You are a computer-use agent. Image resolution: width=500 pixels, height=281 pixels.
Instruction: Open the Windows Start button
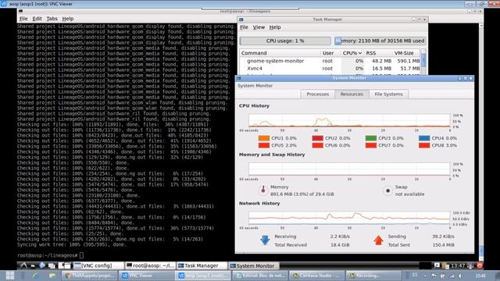(9, 276)
